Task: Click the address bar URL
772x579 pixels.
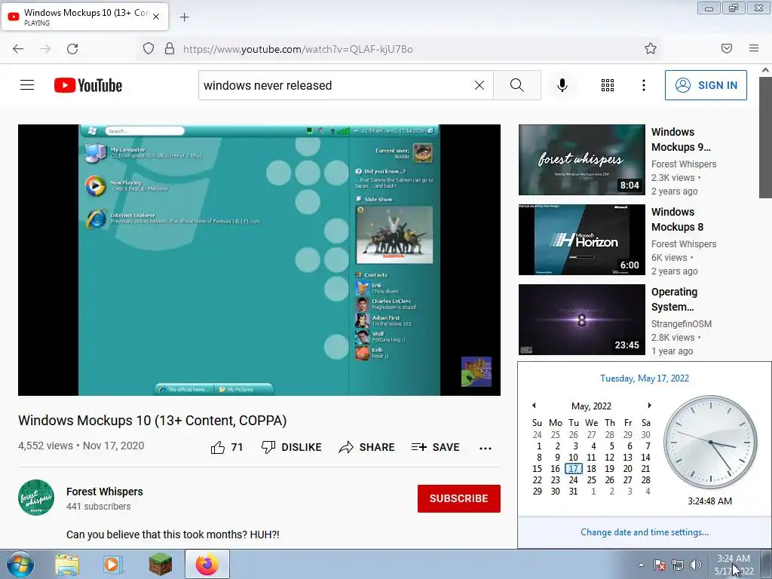Action: [x=298, y=49]
